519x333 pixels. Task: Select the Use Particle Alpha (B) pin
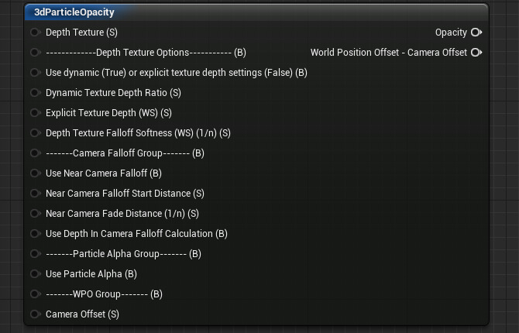click(x=35, y=274)
